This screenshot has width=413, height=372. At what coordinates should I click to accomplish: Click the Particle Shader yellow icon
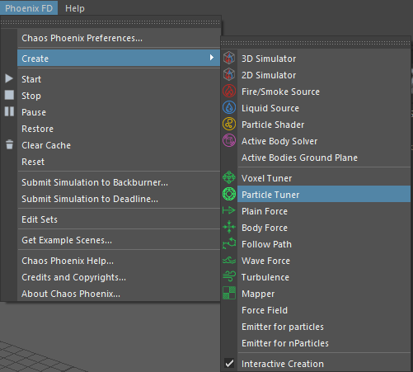(x=229, y=124)
